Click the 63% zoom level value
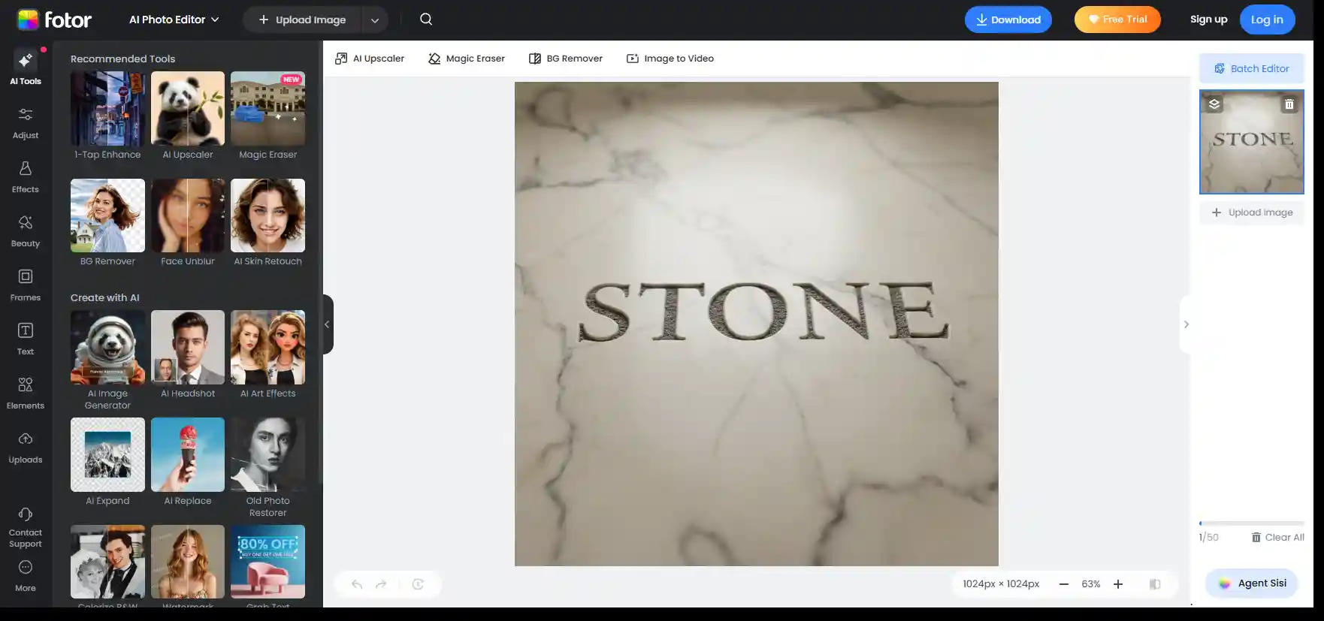This screenshot has height=621, width=1324. [1091, 584]
